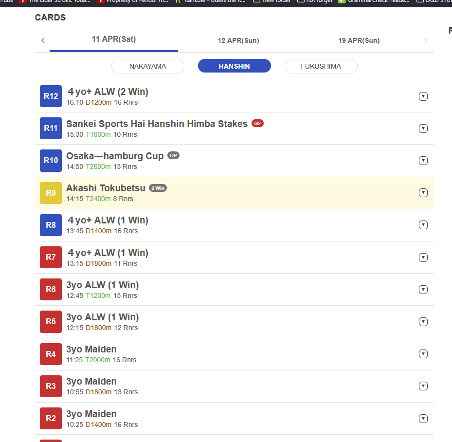Expand R4 3yo Maiden details
This screenshot has height=442, width=452.
[423, 354]
